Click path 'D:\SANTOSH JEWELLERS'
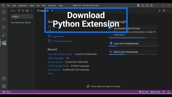Image resolution: width=172 pixels, height=97 pixels. pyautogui.click(x=76, y=62)
